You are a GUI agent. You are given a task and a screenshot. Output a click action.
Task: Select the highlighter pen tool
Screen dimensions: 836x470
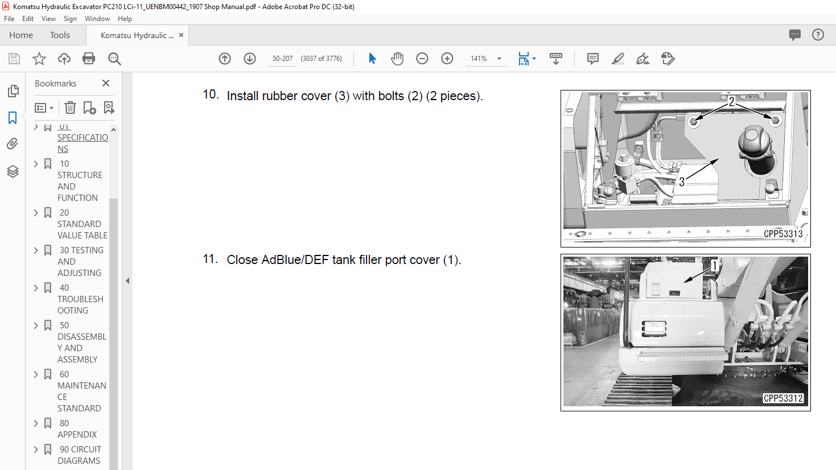coord(618,59)
